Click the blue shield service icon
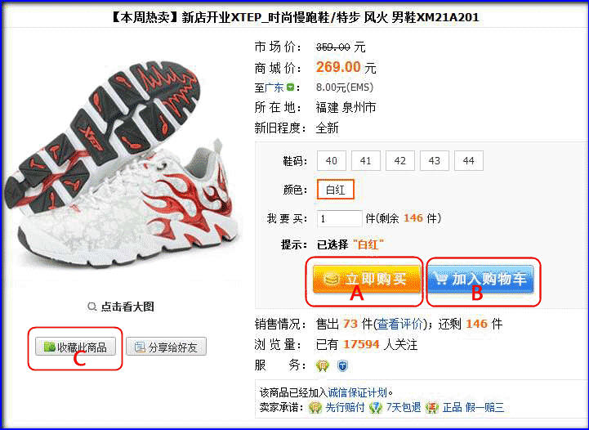589x430 pixels. pos(342,365)
